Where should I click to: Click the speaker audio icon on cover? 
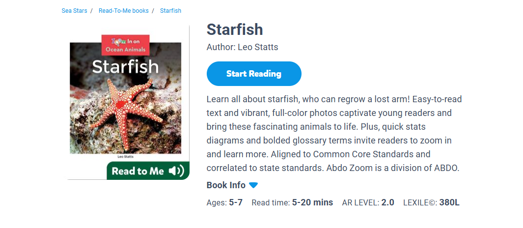tap(176, 171)
